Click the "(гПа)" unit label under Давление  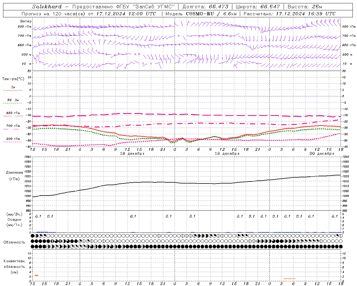(x=15, y=179)
